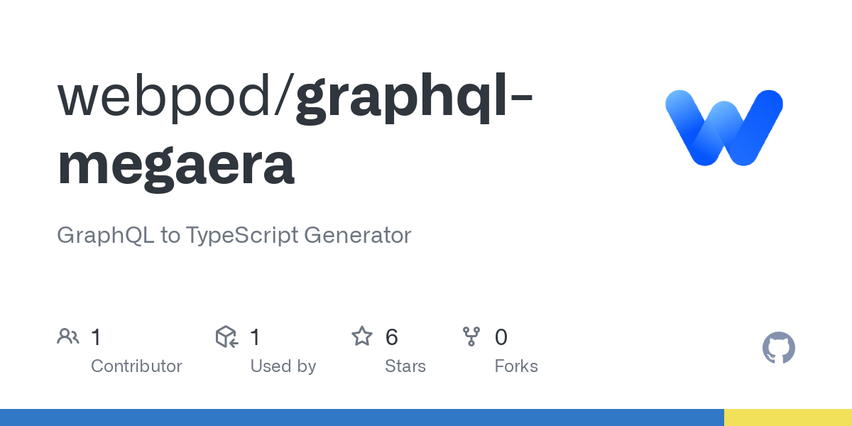Click the blue language bar segment

[362, 417]
